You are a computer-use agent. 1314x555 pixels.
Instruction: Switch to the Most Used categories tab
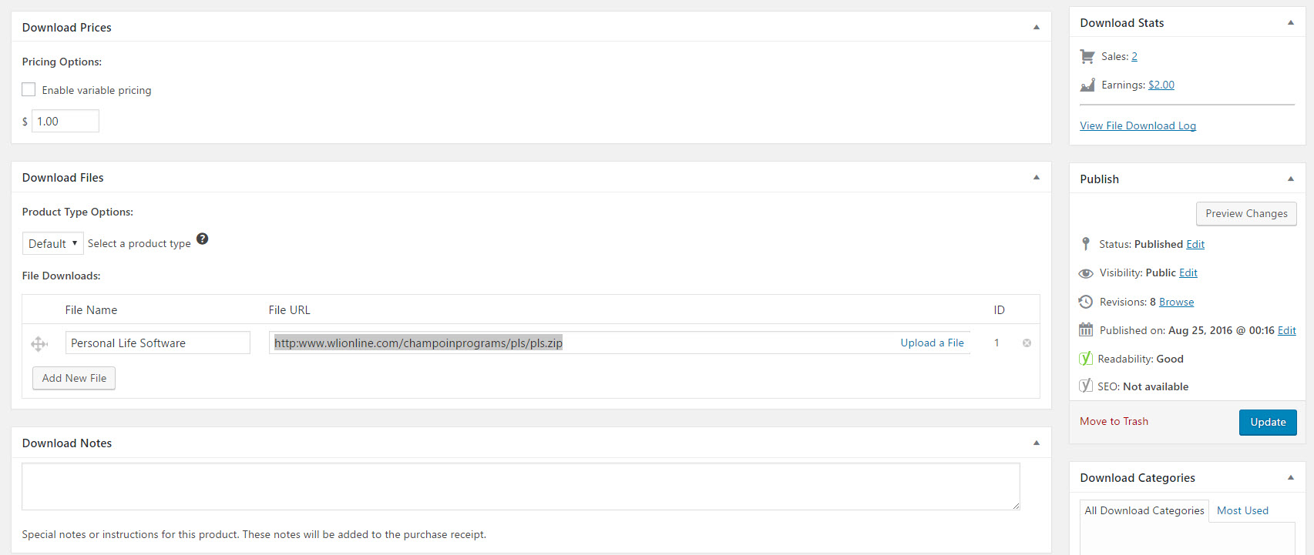1242,510
